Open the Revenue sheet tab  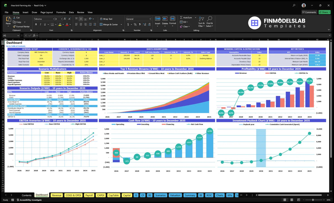[57, 195]
